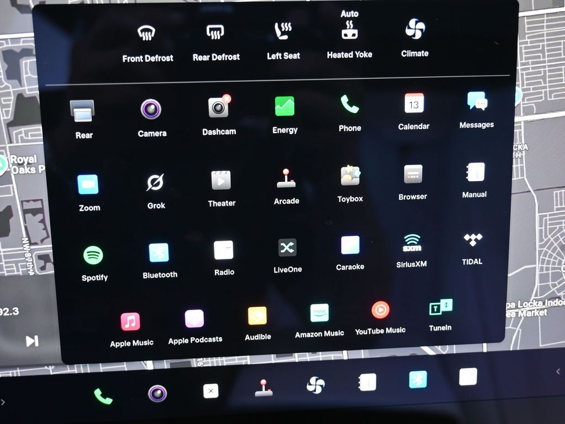Tap the phone icon in bottom dock
The image size is (565, 424).
[x=103, y=396]
